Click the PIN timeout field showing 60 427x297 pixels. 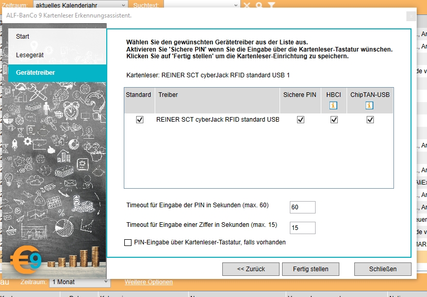[303, 207]
